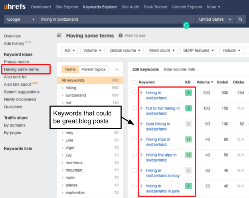Open the Phrase match keyword ideas link
Image resolution: width=249 pixels, height=198 pixels.
(16, 62)
